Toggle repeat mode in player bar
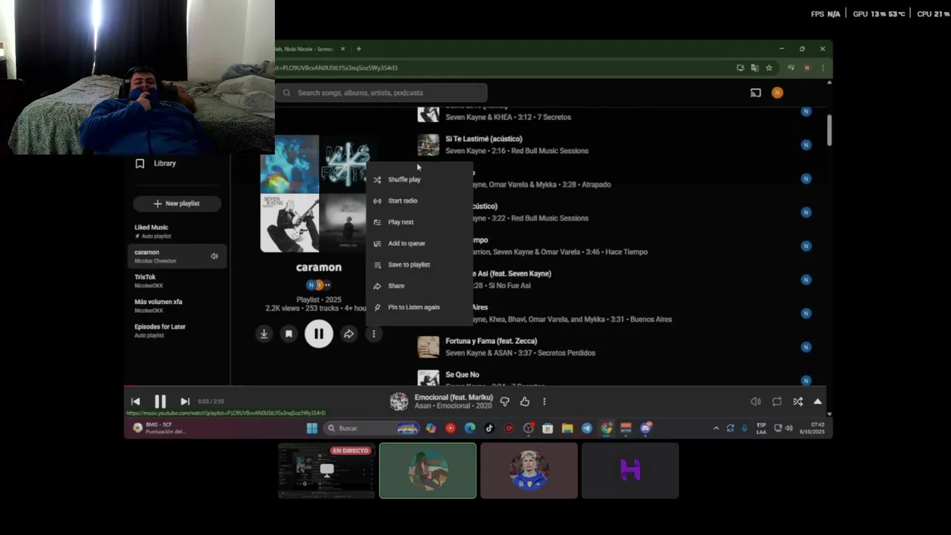Viewport: 951px width, 535px height. coord(776,401)
